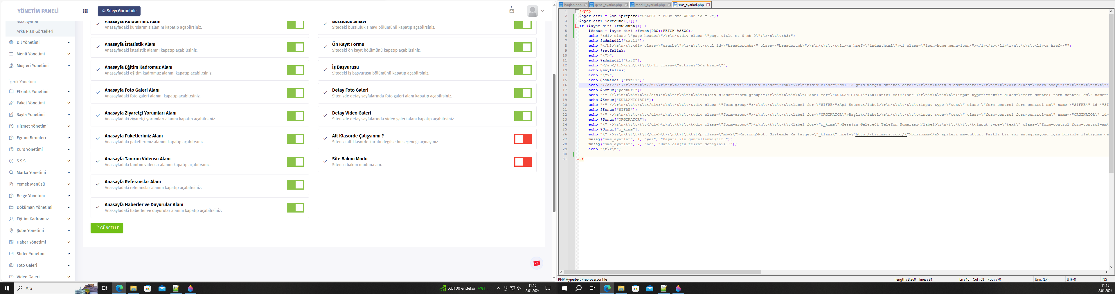Expand Kurs Yönetimi chevron

tap(69, 149)
